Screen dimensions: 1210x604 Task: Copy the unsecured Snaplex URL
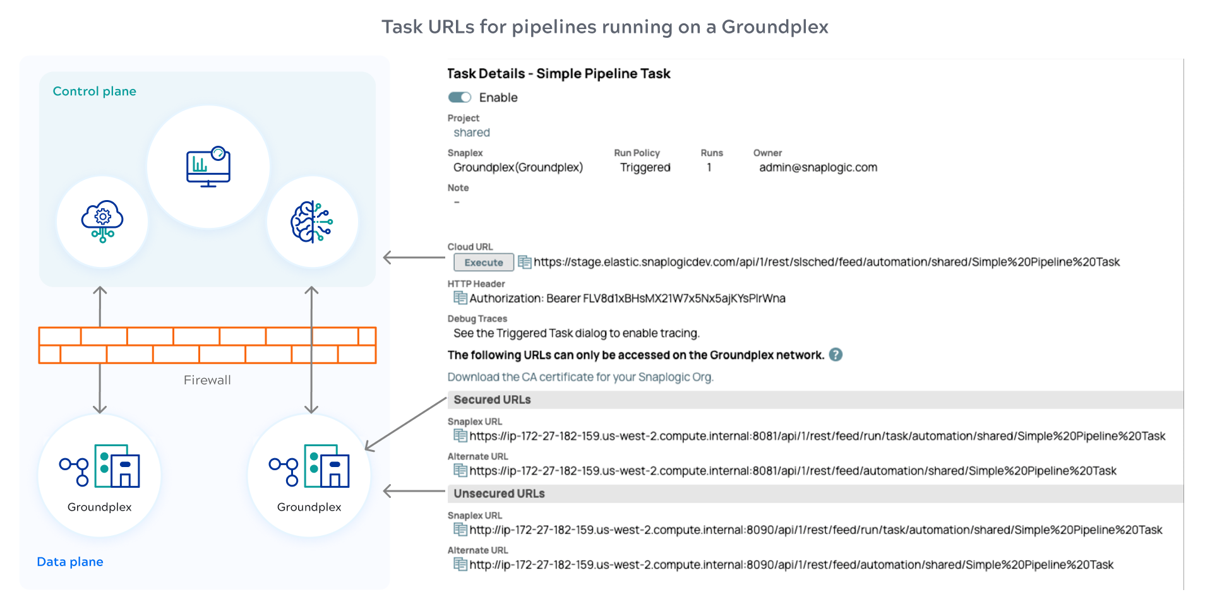coord(460,530)
